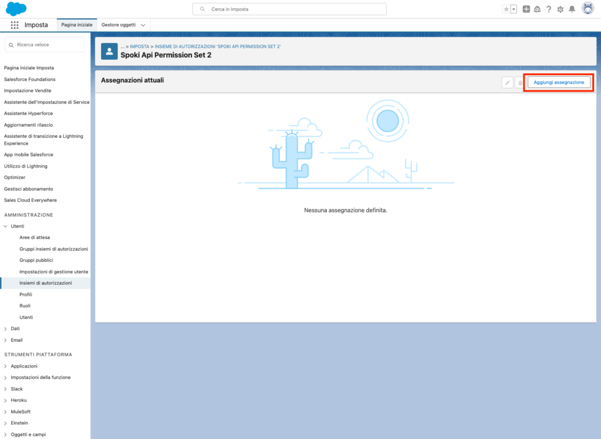
Task: Click the Salesforce cloud logo
Action: (x=16, y=9)
